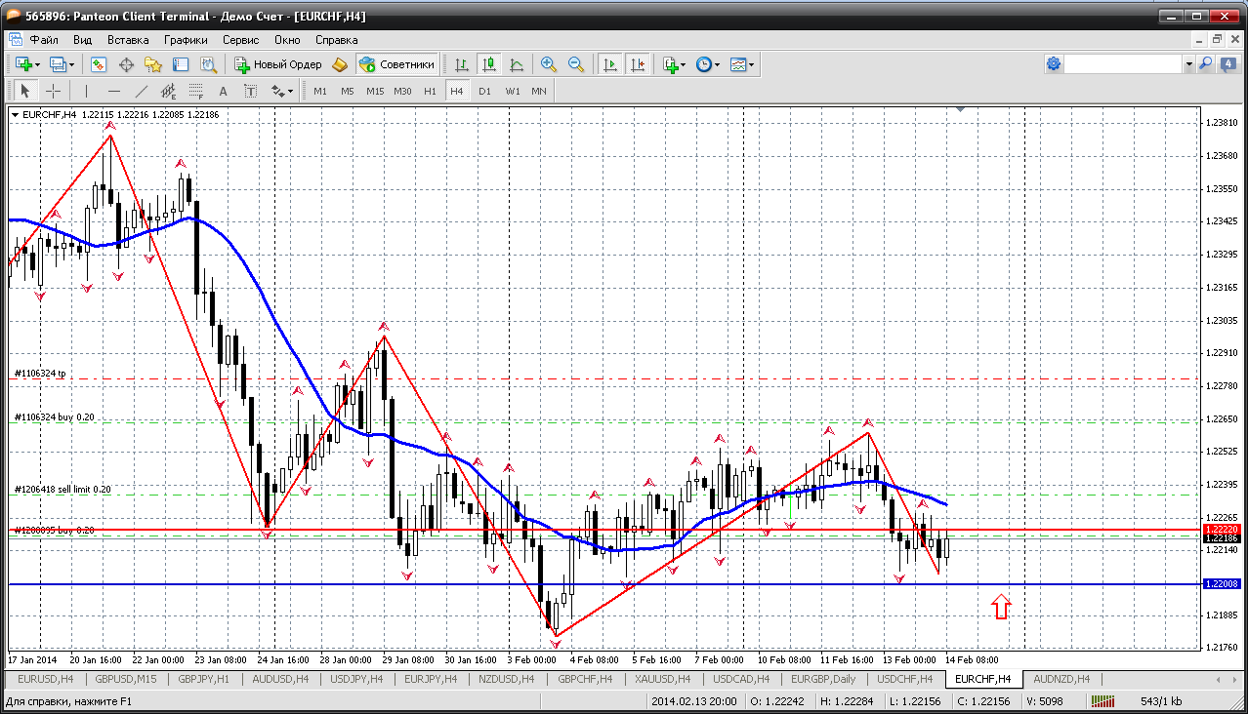Open the Графики menu

tap(186, 40)
